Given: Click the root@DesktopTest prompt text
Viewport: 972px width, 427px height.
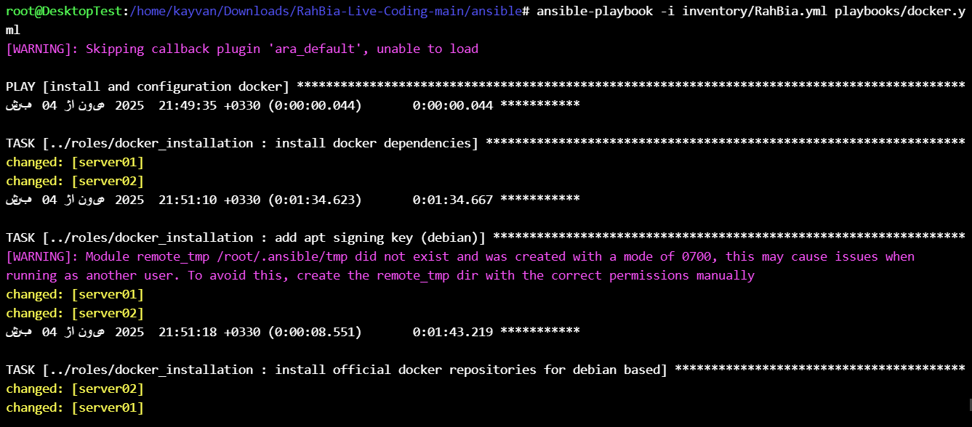Looking at the screenshot, I should pos(64,11).
